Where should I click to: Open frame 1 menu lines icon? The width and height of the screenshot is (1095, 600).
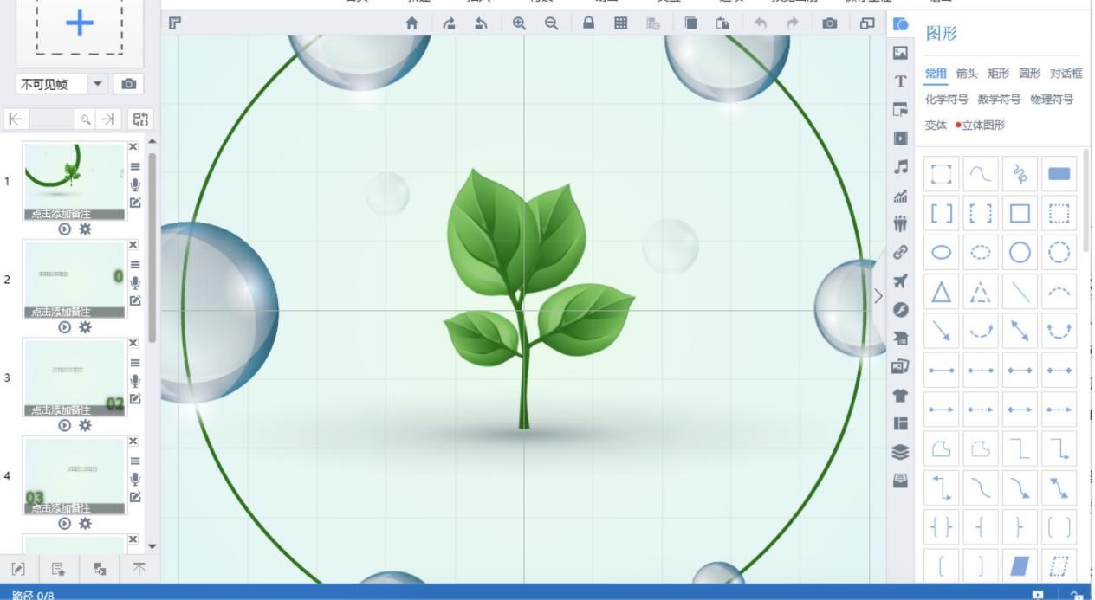(135, 166)
